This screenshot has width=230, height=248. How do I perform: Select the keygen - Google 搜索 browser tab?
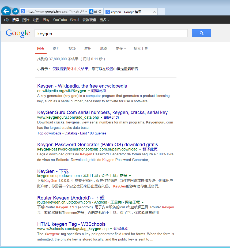131,12
